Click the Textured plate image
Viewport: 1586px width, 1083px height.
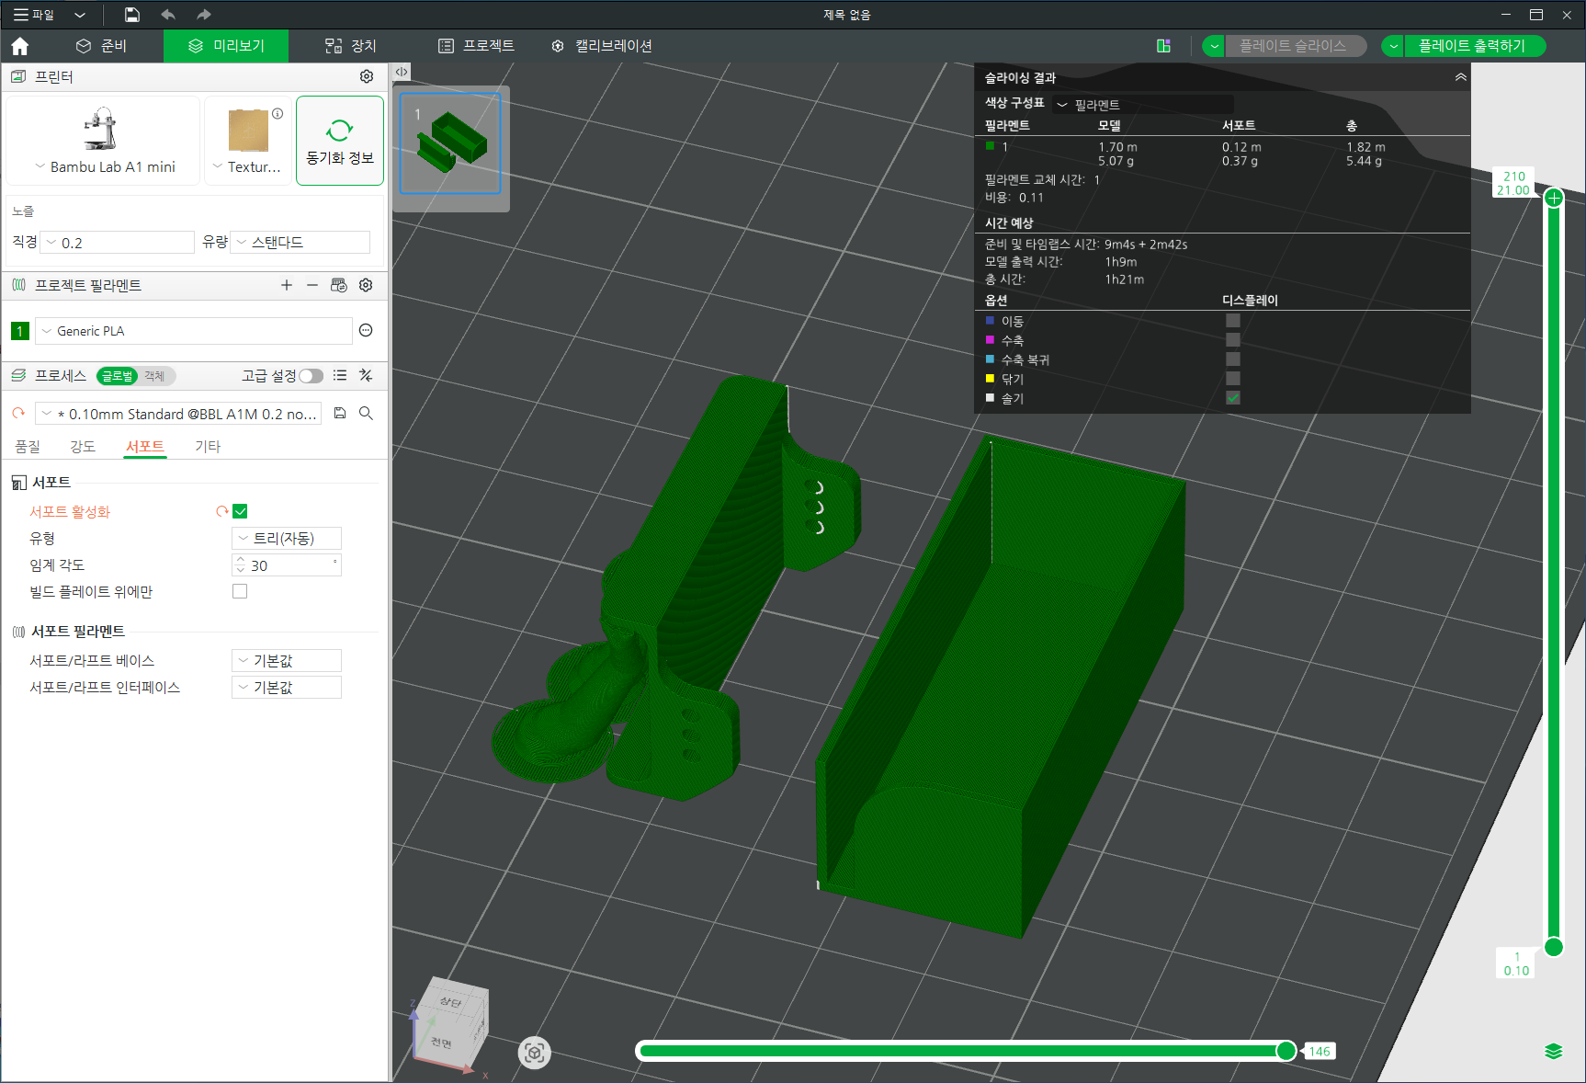[x=248, y=131]
